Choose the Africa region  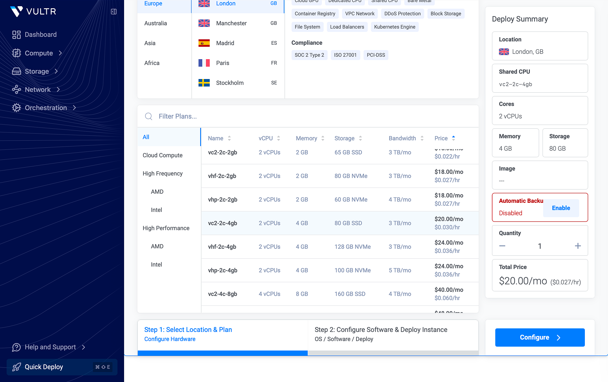(x=164, y=63)
